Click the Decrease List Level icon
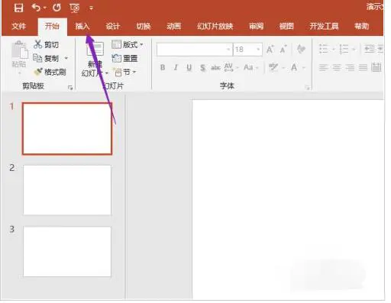391x303 pixels. click(369, 49)
